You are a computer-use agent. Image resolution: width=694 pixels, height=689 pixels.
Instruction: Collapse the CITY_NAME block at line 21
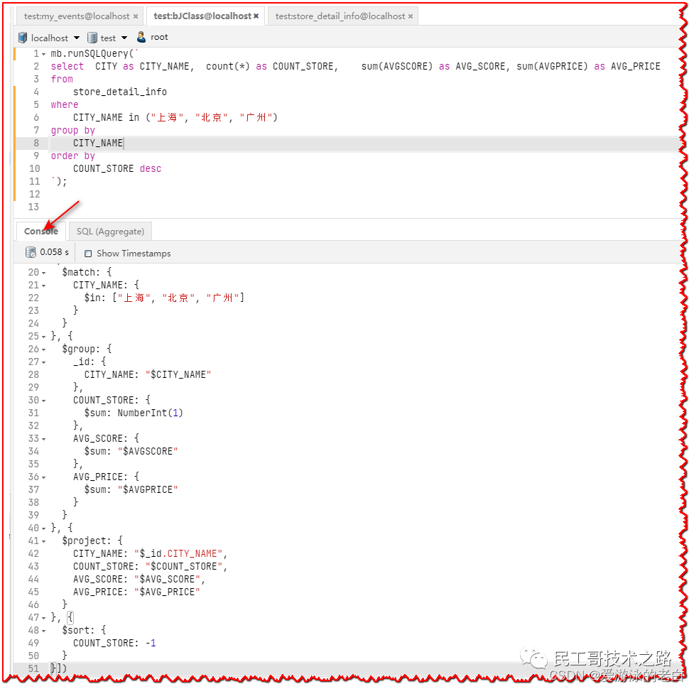click(x=43, y=286)
